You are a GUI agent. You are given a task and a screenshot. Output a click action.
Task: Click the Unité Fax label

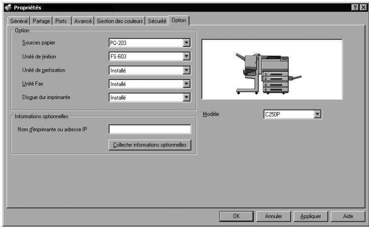click(33, 83)
